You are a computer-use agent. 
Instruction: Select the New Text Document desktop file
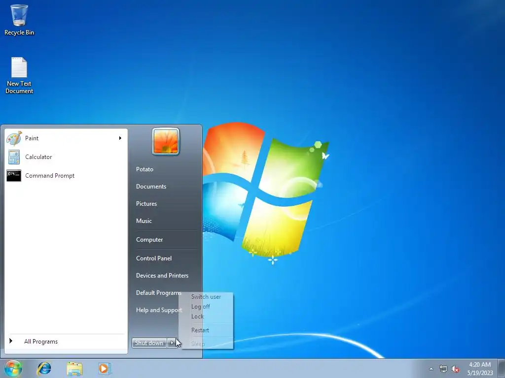[19, 75]
